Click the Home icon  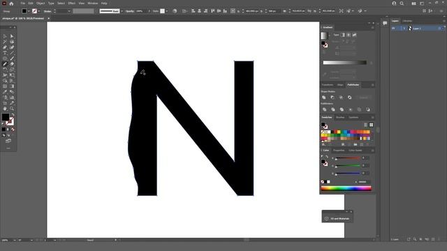click(x=11, y=3)
